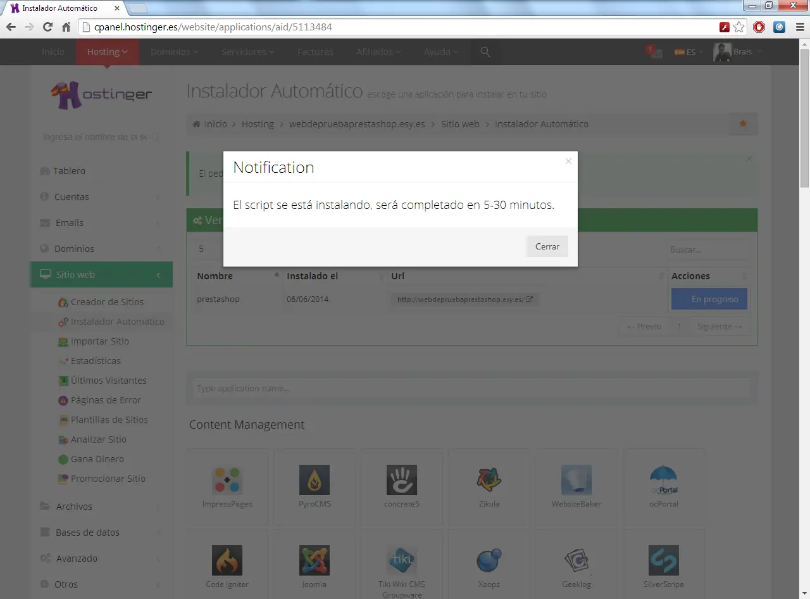Close the Notification dialog with Cerrar
The width and height of the screenshot is (810, 599).
[547, 246]
